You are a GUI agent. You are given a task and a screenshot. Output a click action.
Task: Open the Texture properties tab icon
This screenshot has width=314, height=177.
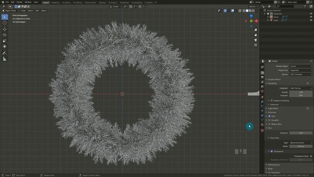(x=262, y=130)
